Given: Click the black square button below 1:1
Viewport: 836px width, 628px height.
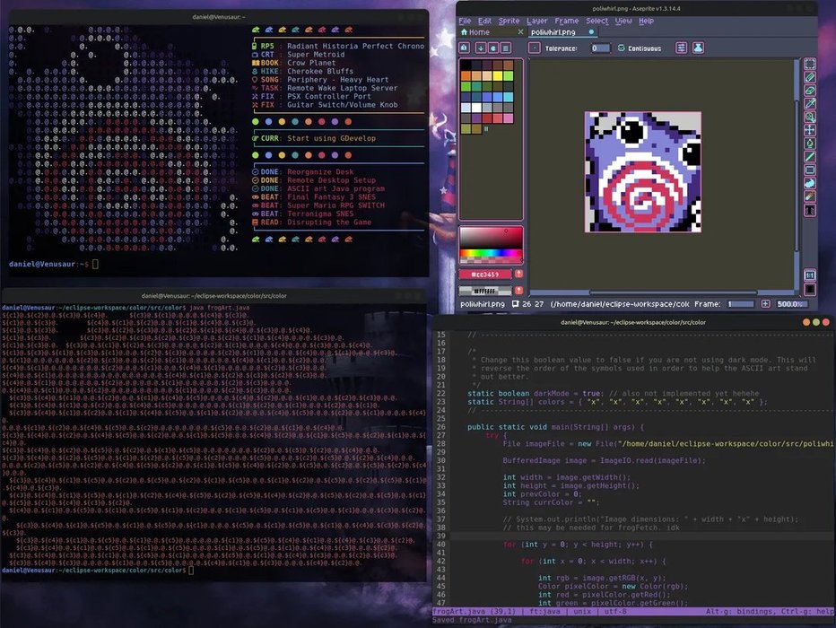Looking at the screenshot, I should point(810,289).
